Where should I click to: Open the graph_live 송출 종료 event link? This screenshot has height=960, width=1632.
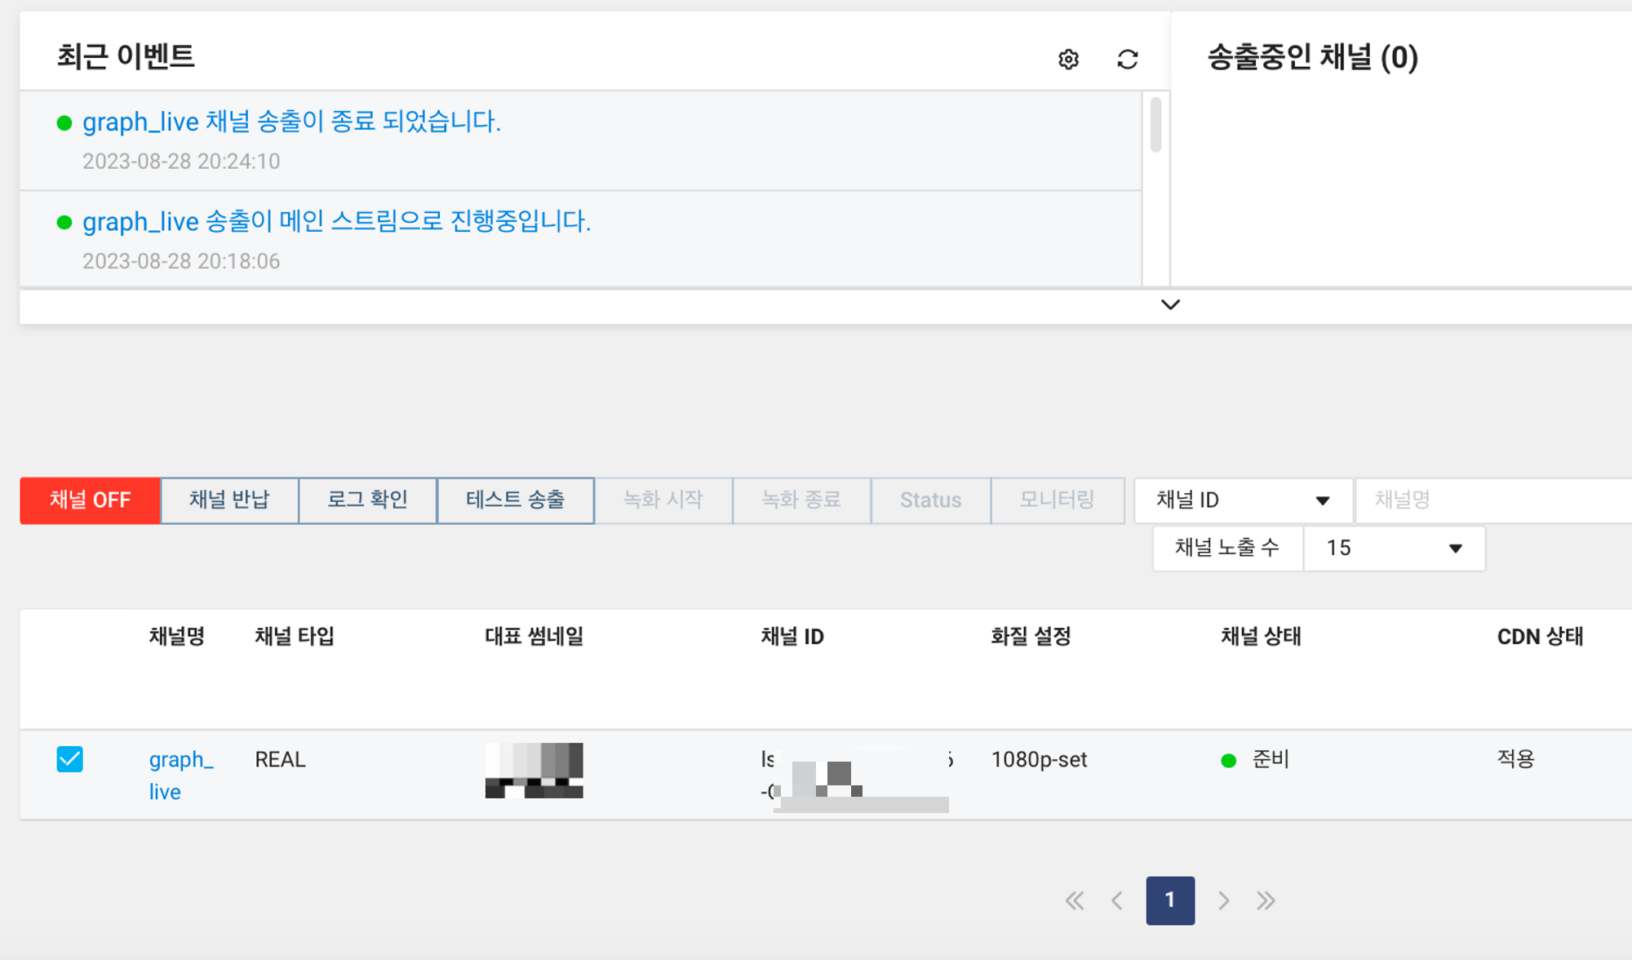(291, 122)
